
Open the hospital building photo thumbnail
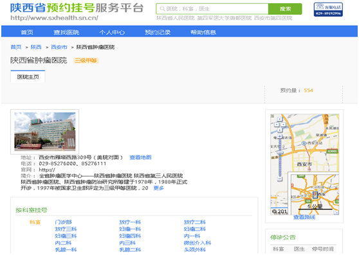pyautogui.click(x=45, y=132)
